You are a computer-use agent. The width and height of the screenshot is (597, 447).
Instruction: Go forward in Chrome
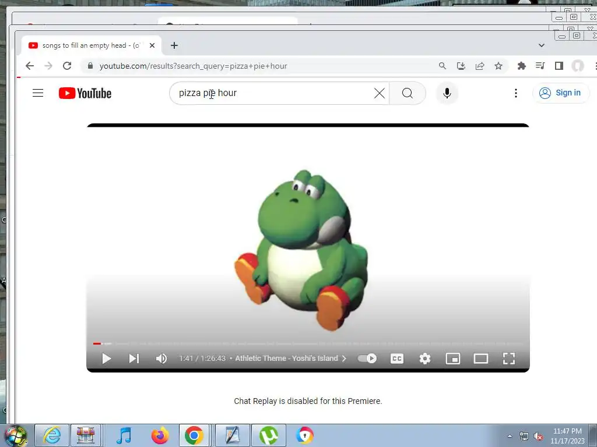point(48,66)
